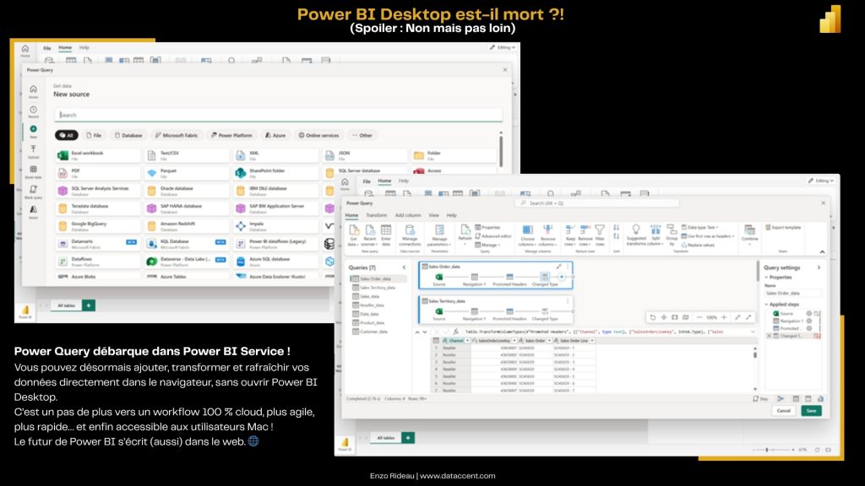Open the Add column tab

407,215
